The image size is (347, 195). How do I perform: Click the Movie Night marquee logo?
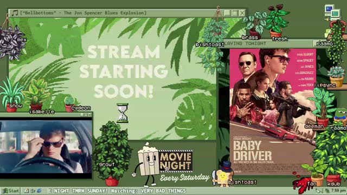click(176, 161)
